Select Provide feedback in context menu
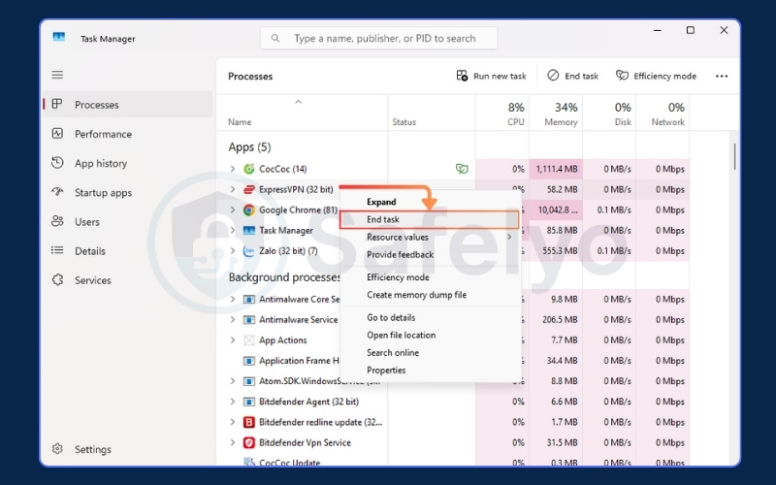 coord(400,255)
